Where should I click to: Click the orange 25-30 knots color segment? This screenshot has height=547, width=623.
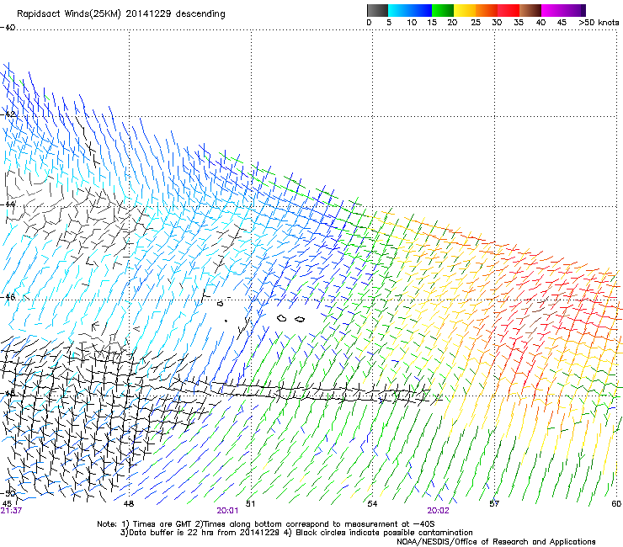tap(487, 10)
